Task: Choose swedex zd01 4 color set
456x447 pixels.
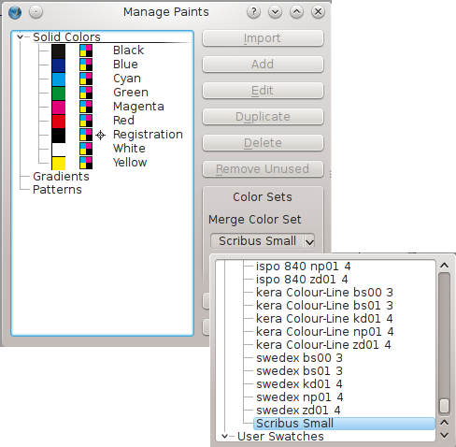Action: (x=298, y=411)
